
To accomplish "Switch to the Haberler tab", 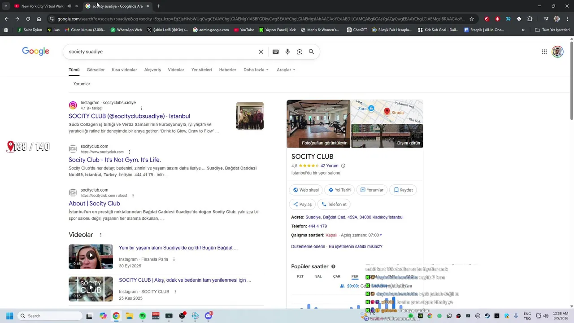I will coord(228,70).
